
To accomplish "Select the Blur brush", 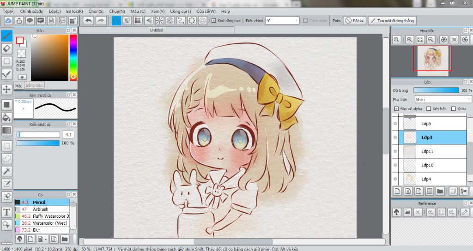I will pos(42,230).
